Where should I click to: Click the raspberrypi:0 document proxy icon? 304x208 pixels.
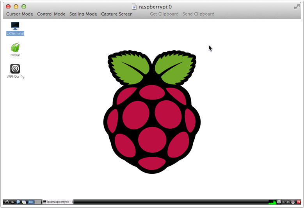click(134, 7)
